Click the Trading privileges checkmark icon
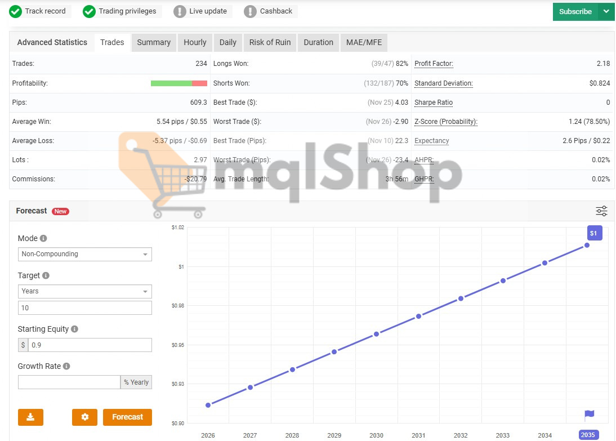The width and height of the screenshot is (616, 441). pos(89,11)
